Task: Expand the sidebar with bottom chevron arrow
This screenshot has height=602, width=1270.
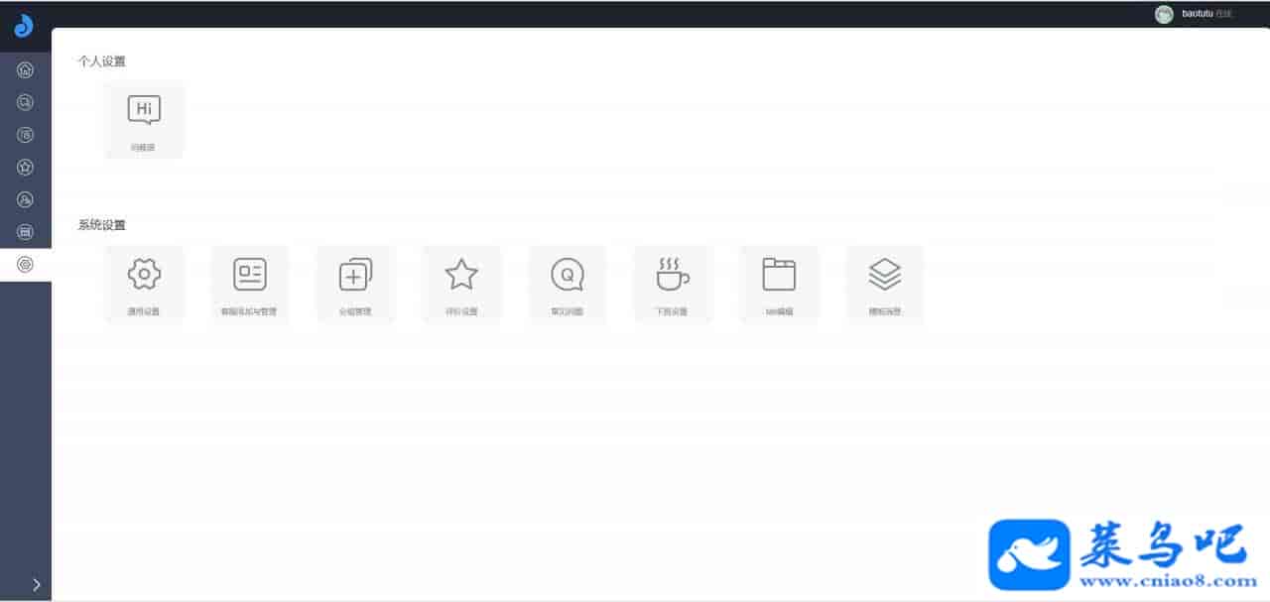Action: click(37, 584)
